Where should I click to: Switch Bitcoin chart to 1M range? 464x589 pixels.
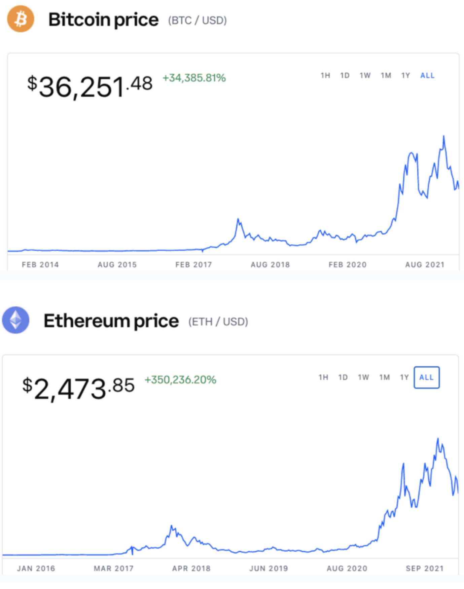pyautogui.click(x=386, y=75)
